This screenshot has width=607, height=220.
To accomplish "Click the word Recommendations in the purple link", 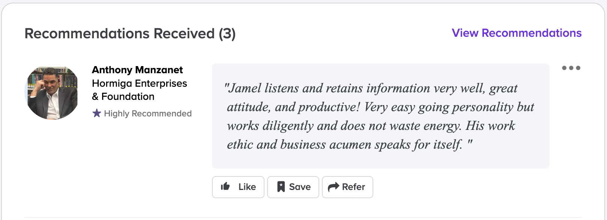I will [531, 33].
